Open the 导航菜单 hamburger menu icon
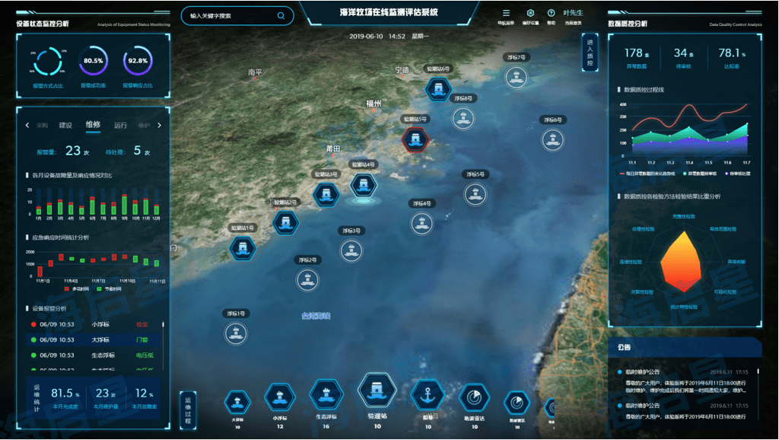This screenshot has width=779, height=440. (x=506, y=13)
